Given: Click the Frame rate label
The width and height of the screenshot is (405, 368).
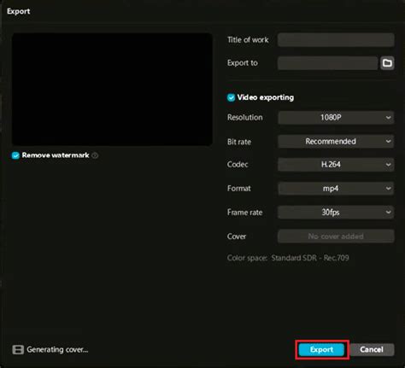Looking at the screenshot, I should click(x=244, y=213).
